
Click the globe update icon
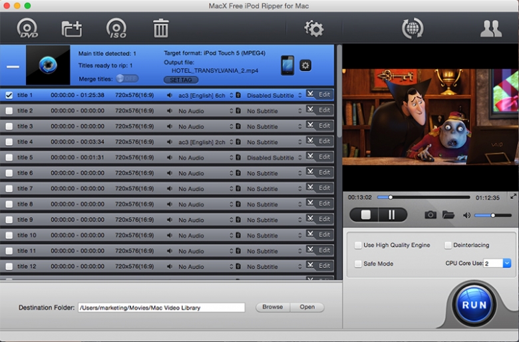point(413,28)
